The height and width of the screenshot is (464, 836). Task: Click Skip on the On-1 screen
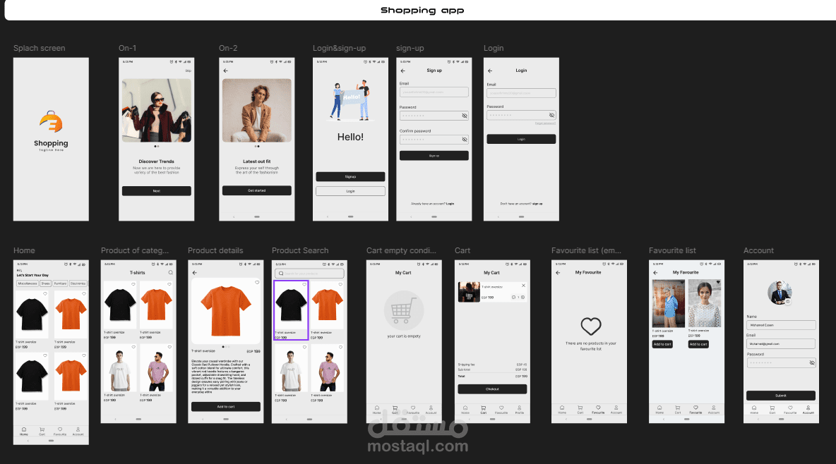pyautogui.click(x=188, y=71)
